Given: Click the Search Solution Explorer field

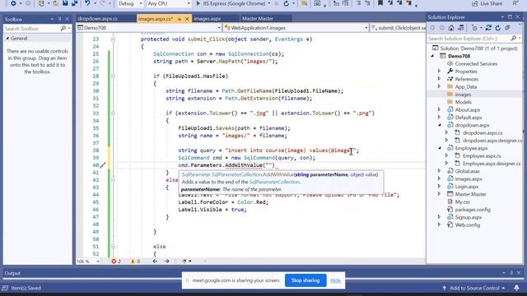Looking at the screenshot, I should [x=469, y=39].
